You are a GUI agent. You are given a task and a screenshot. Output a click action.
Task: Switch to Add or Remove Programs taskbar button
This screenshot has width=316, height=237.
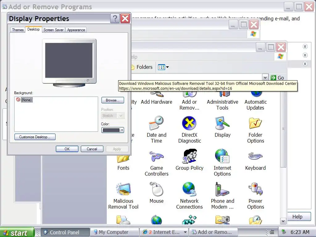[214, 232]
